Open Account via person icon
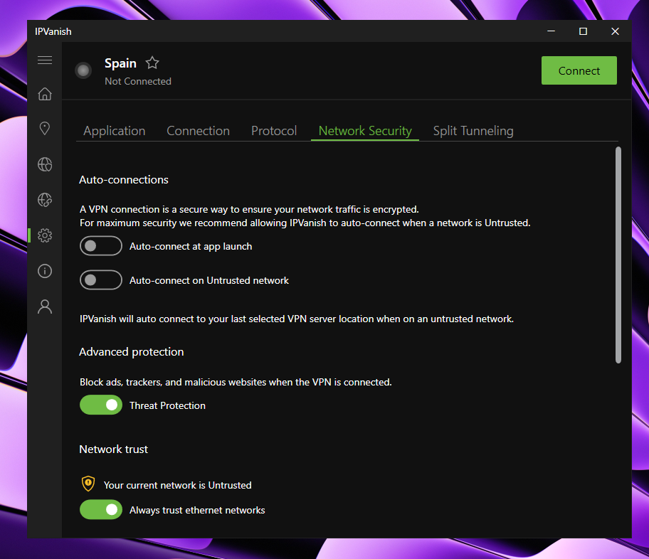The width and height of the screenshot is (649, 559). [x=45, y=307]
